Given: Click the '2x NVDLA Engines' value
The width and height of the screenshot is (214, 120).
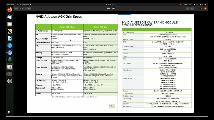Looking at the screenshot, I should 168,94.
